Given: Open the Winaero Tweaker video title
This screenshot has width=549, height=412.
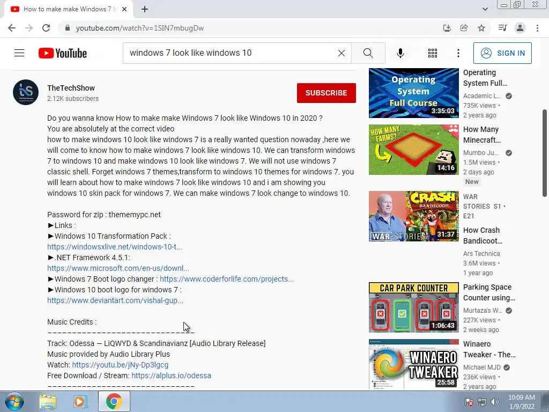Looking at the screenshot, I should (x=489, y=349).
